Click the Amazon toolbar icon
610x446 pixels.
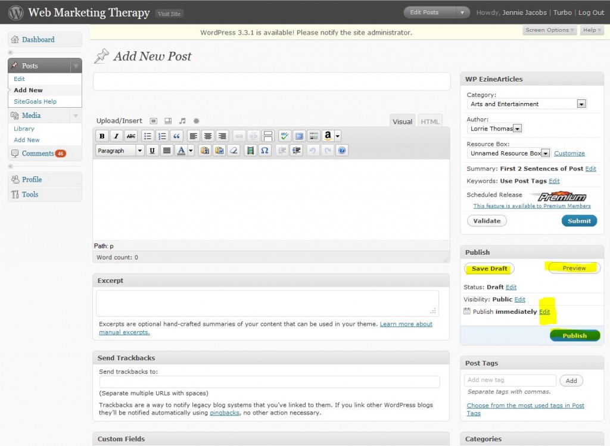coord(328,136)
